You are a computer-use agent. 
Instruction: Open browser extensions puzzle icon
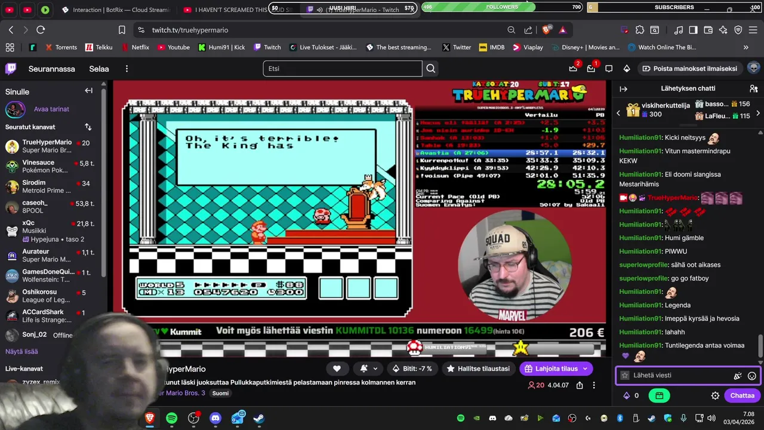point(640,30)
